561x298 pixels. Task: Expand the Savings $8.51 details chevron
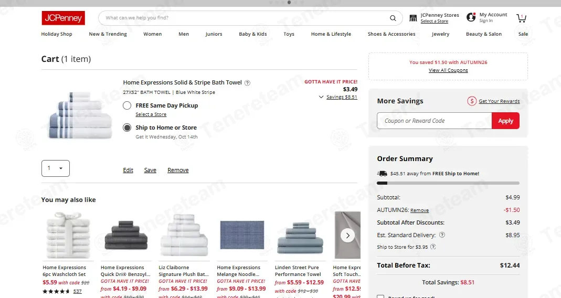click(321, 97)
